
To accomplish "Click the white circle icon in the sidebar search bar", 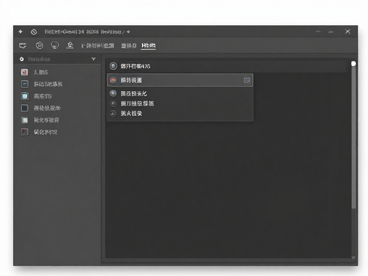I will [22, 59].
